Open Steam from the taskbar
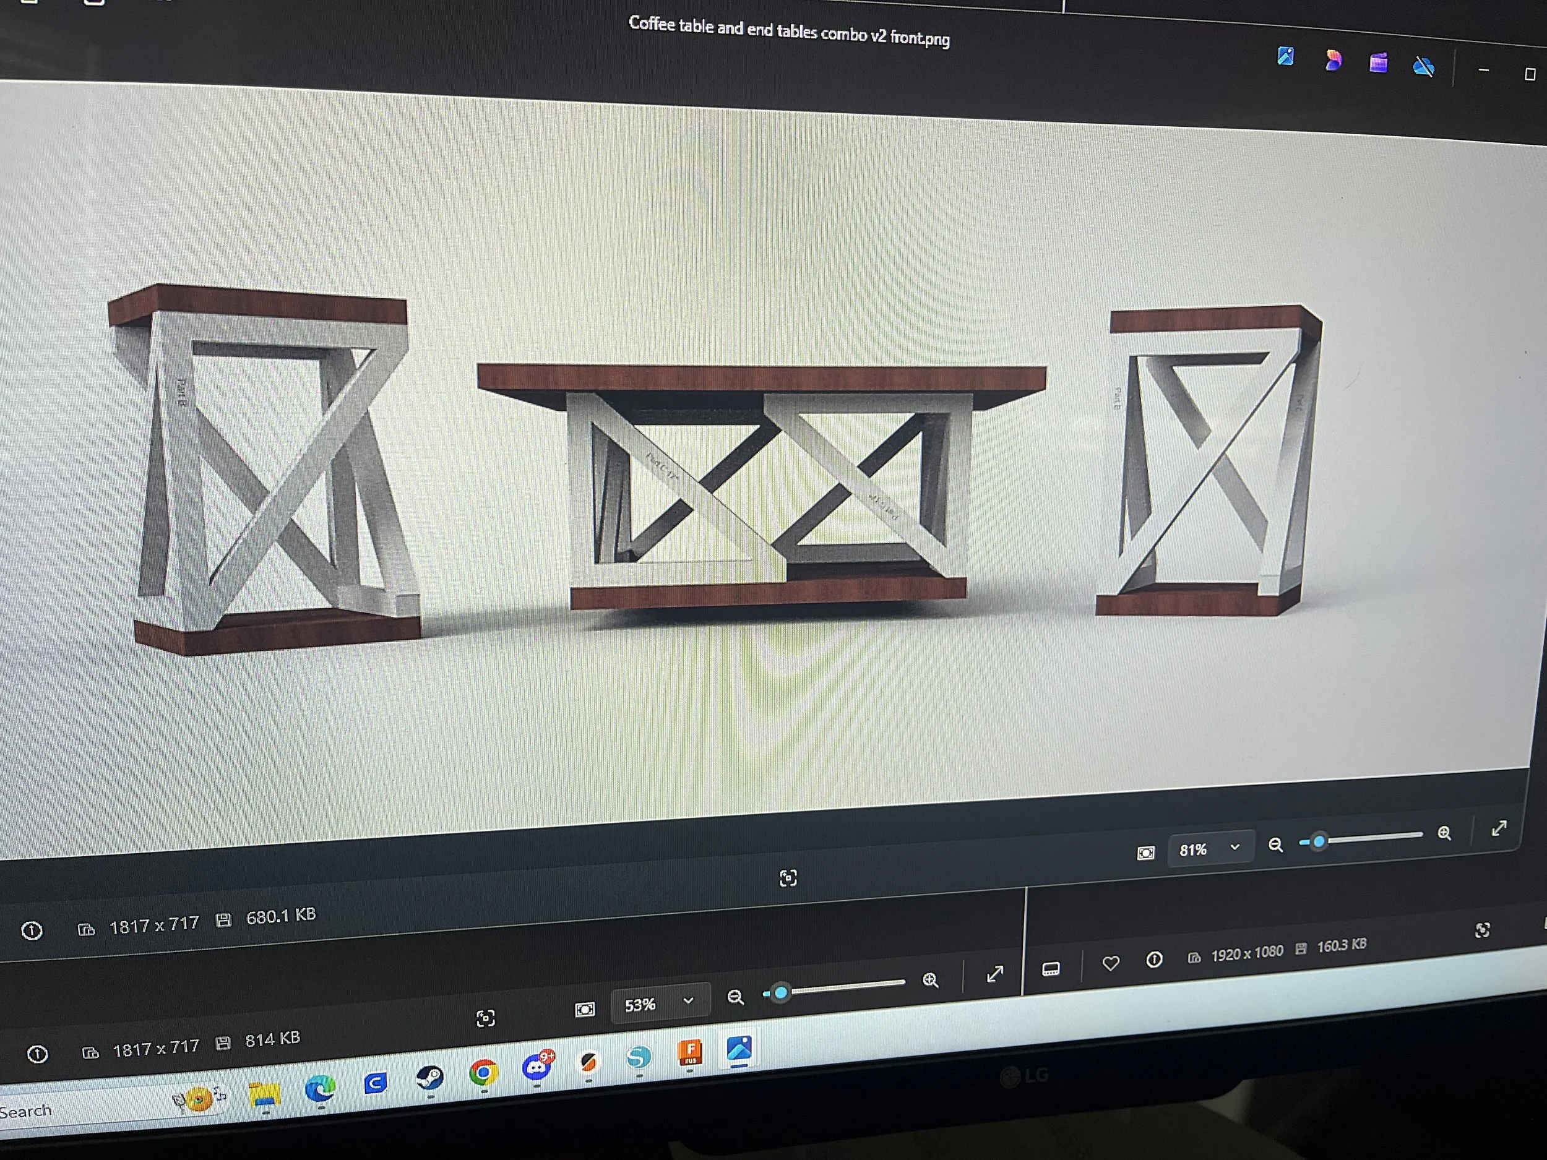 click(x=429, y=1078)
